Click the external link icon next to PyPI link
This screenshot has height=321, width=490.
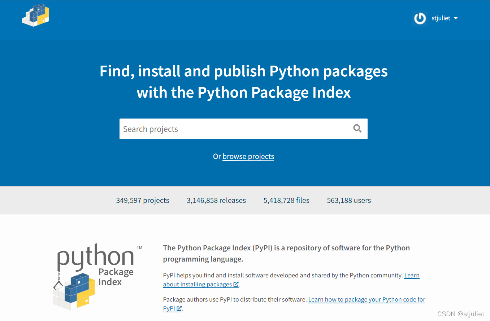click(179, 308)
